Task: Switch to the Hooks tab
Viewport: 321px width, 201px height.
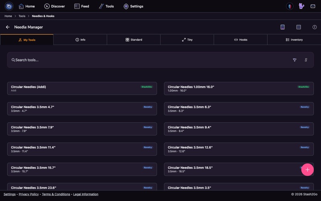Action: click(x=240, y=40)
